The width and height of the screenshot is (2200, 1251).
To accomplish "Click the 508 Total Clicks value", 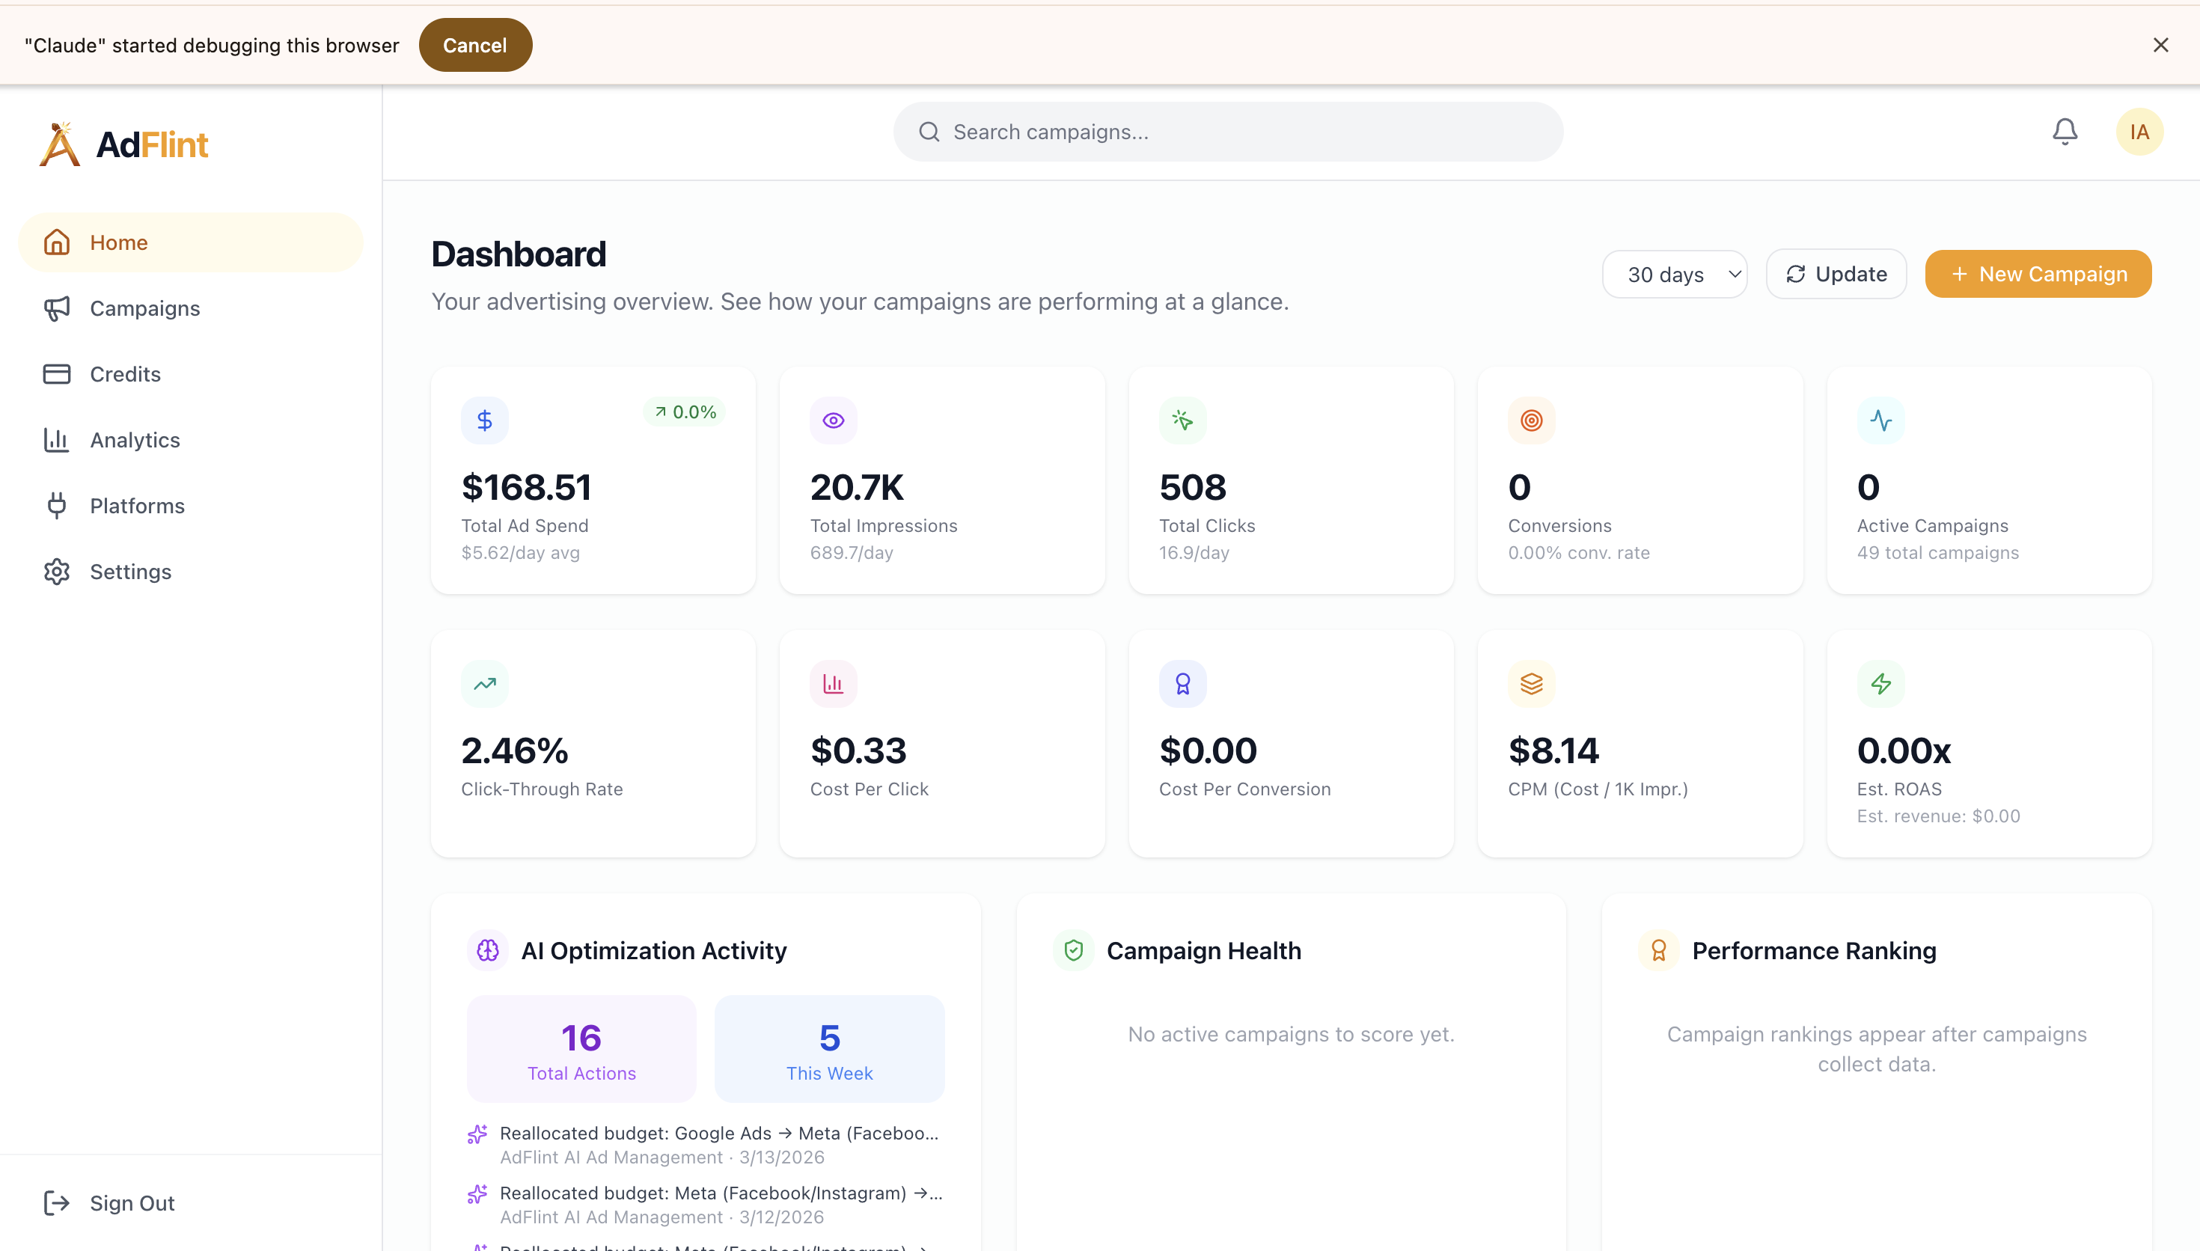I will point(1192,487).
